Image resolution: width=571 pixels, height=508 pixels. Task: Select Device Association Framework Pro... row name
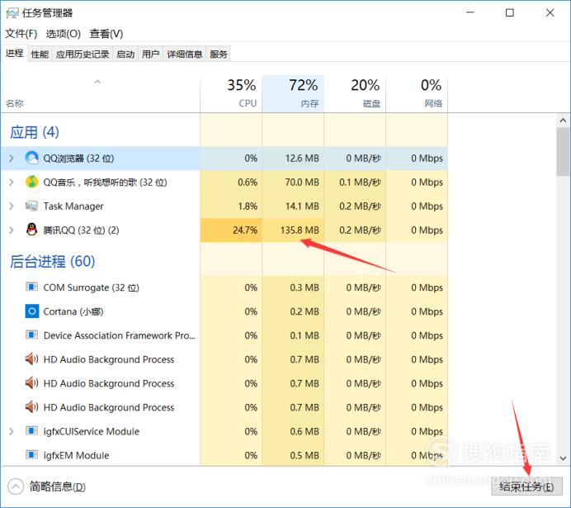tap(120, 335)
